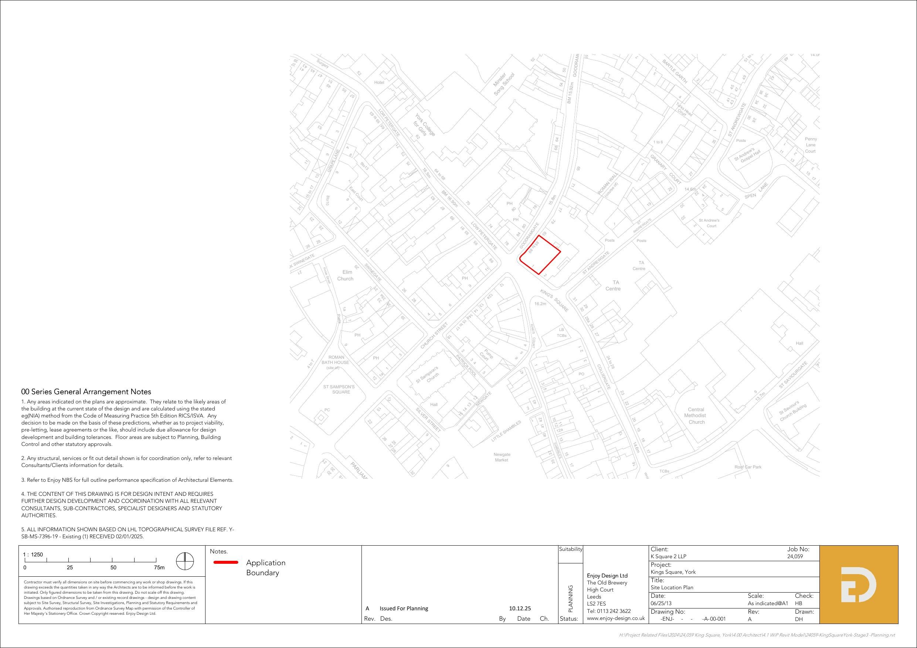This screenshot has width=917, height=648.
Task: Open the www.enjoy-design.co.uk link
Action: click(615, 618)
